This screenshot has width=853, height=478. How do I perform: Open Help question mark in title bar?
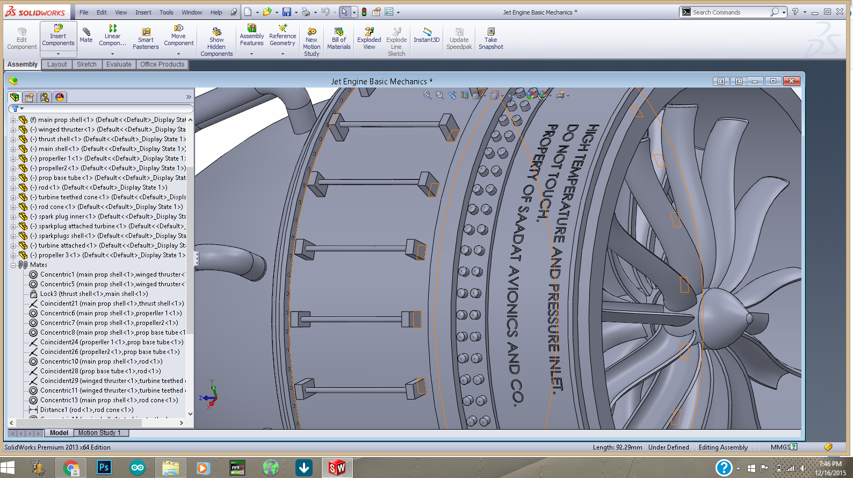pyautogui.click(x=796, y=12)
